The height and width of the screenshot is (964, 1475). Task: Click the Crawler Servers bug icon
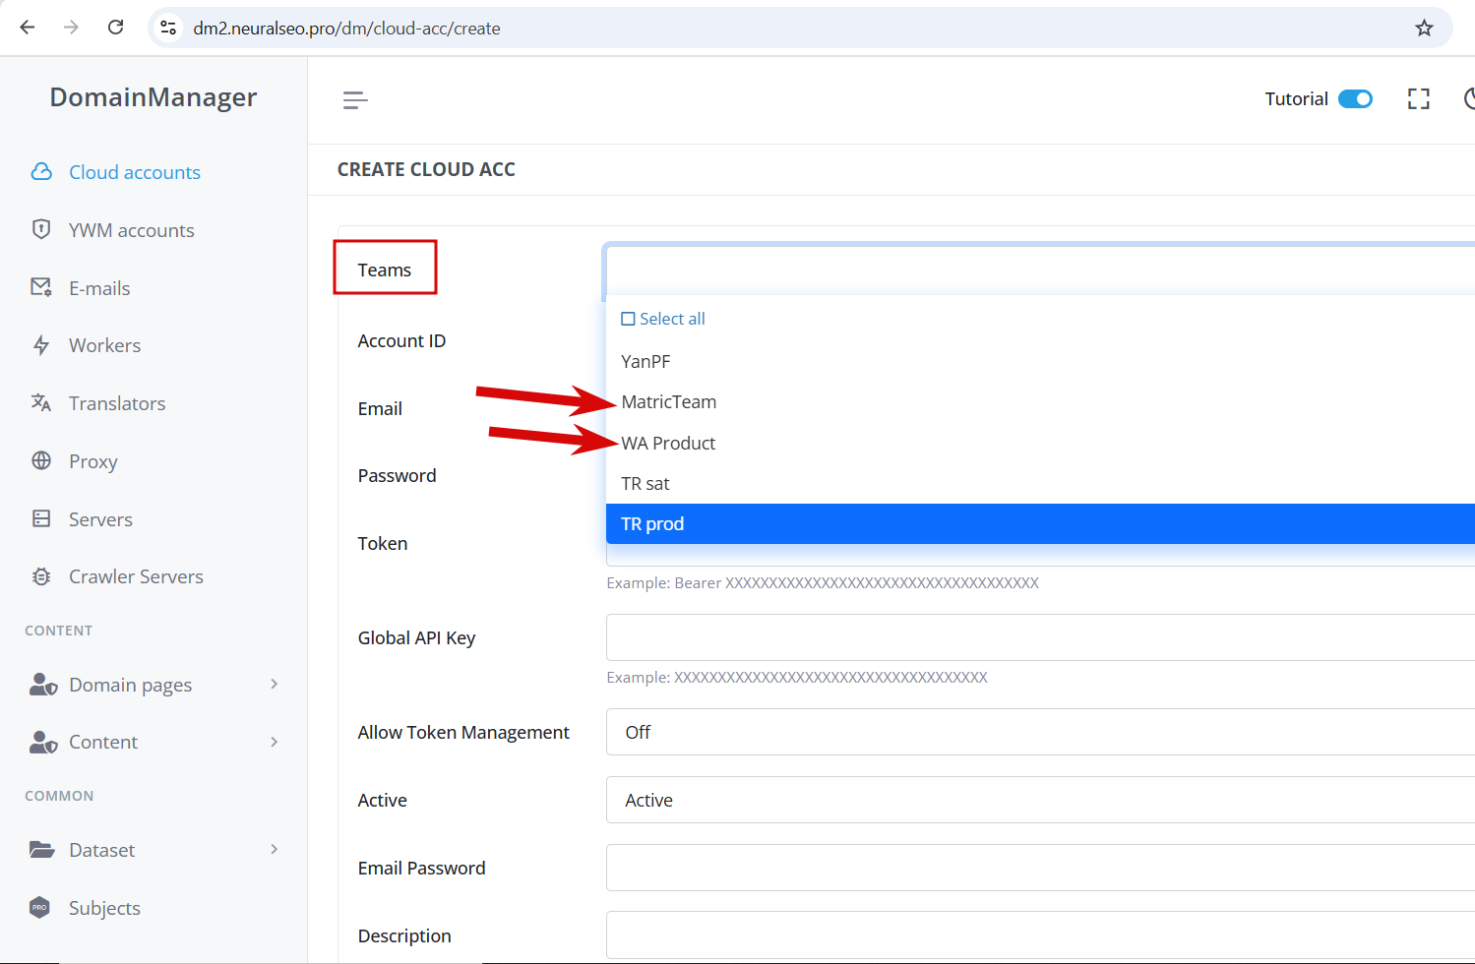[x=41, y=576]
